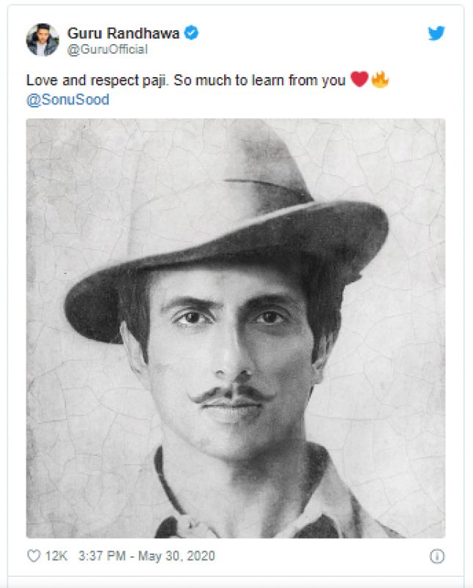Open the Twitter info icon
This screenshot has height=588, width=473.
437,556
